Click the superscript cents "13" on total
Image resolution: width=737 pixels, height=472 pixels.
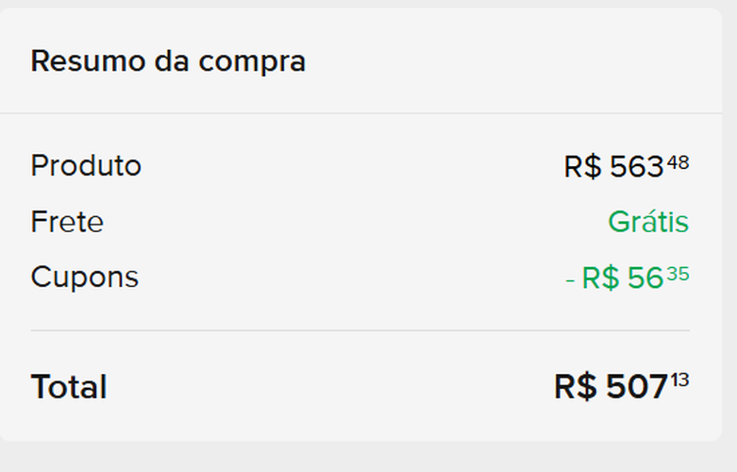pyautogui.click(x=680, y=381)
